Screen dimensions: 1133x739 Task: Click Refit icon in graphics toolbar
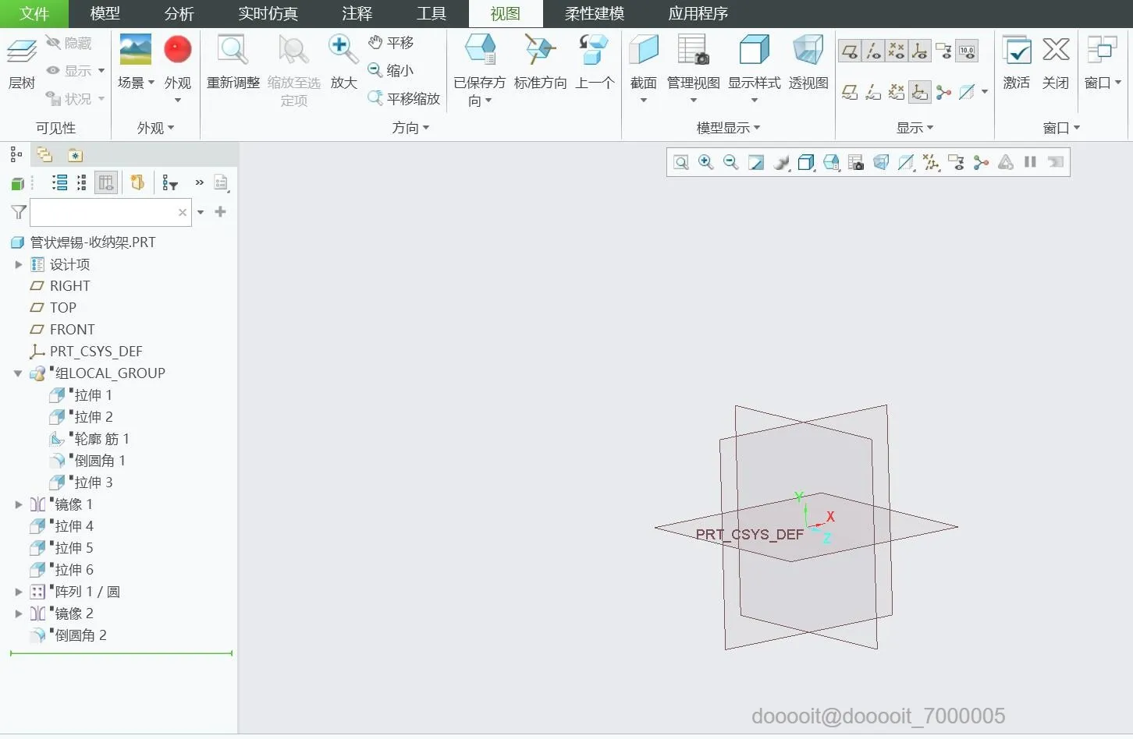click(x=681, y=162)
